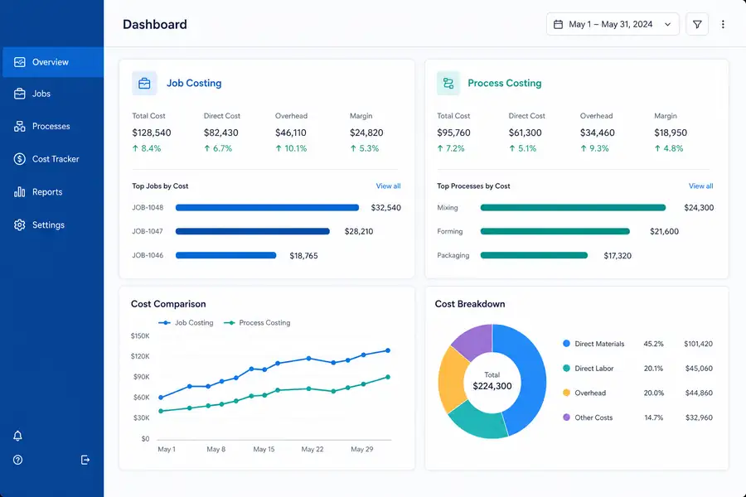Click the Jobs briefcase icon in sidebar
746x497 pixels.
pos(20,94)
